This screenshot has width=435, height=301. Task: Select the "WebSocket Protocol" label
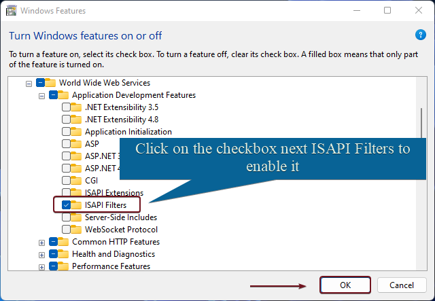(121, 230)
